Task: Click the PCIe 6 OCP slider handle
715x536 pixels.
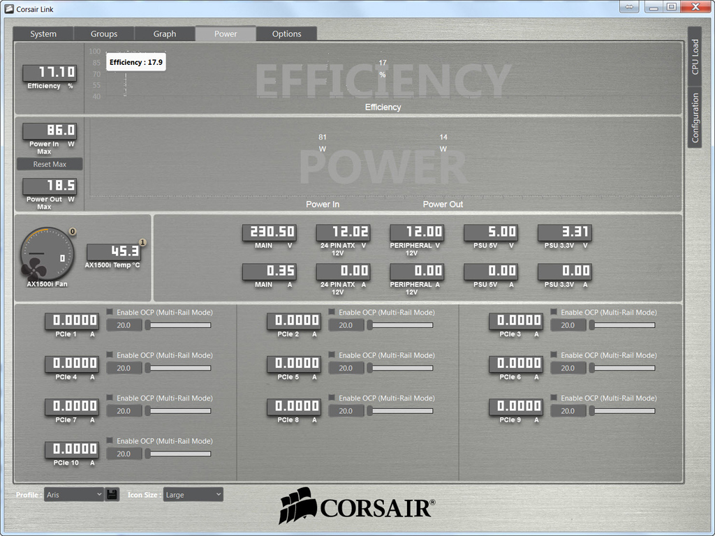Action: tap(592, 368)
